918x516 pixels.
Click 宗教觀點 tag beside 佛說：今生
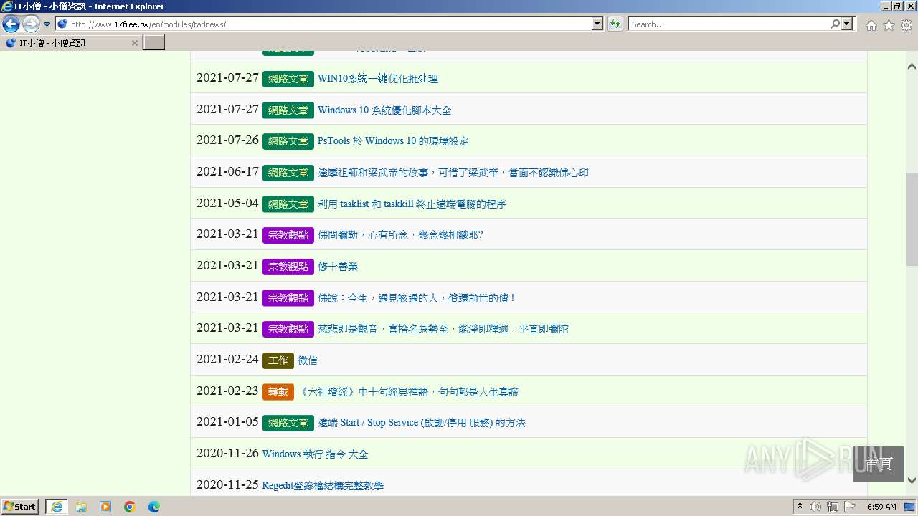288,298
